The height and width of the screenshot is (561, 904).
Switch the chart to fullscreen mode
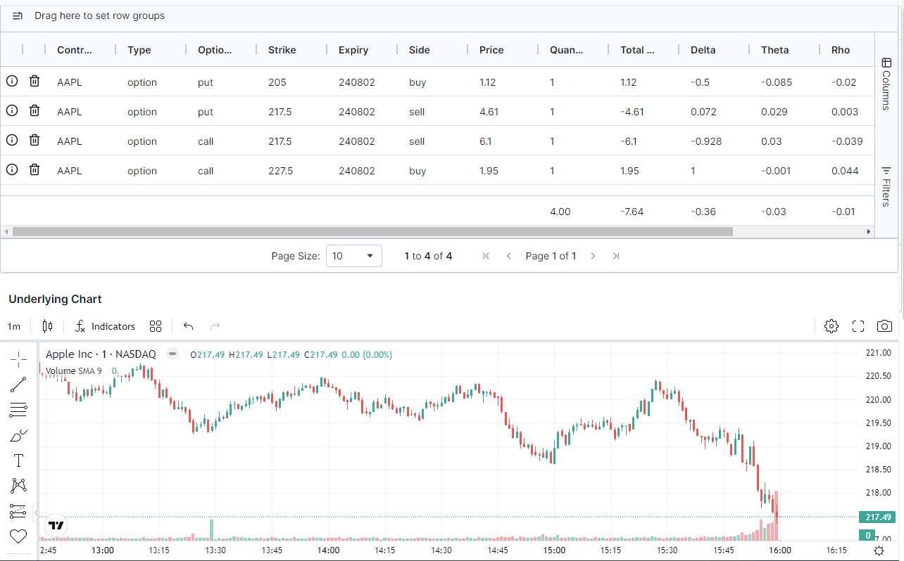click(858, 326)
